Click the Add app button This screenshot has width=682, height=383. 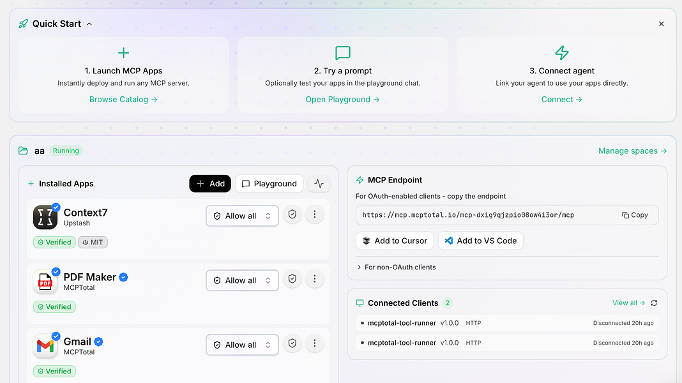coord(210,184)
